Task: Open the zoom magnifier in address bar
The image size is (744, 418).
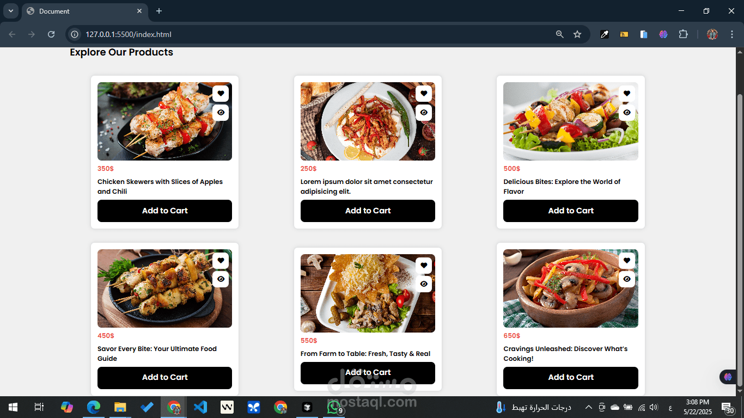Action: (559, 34)
